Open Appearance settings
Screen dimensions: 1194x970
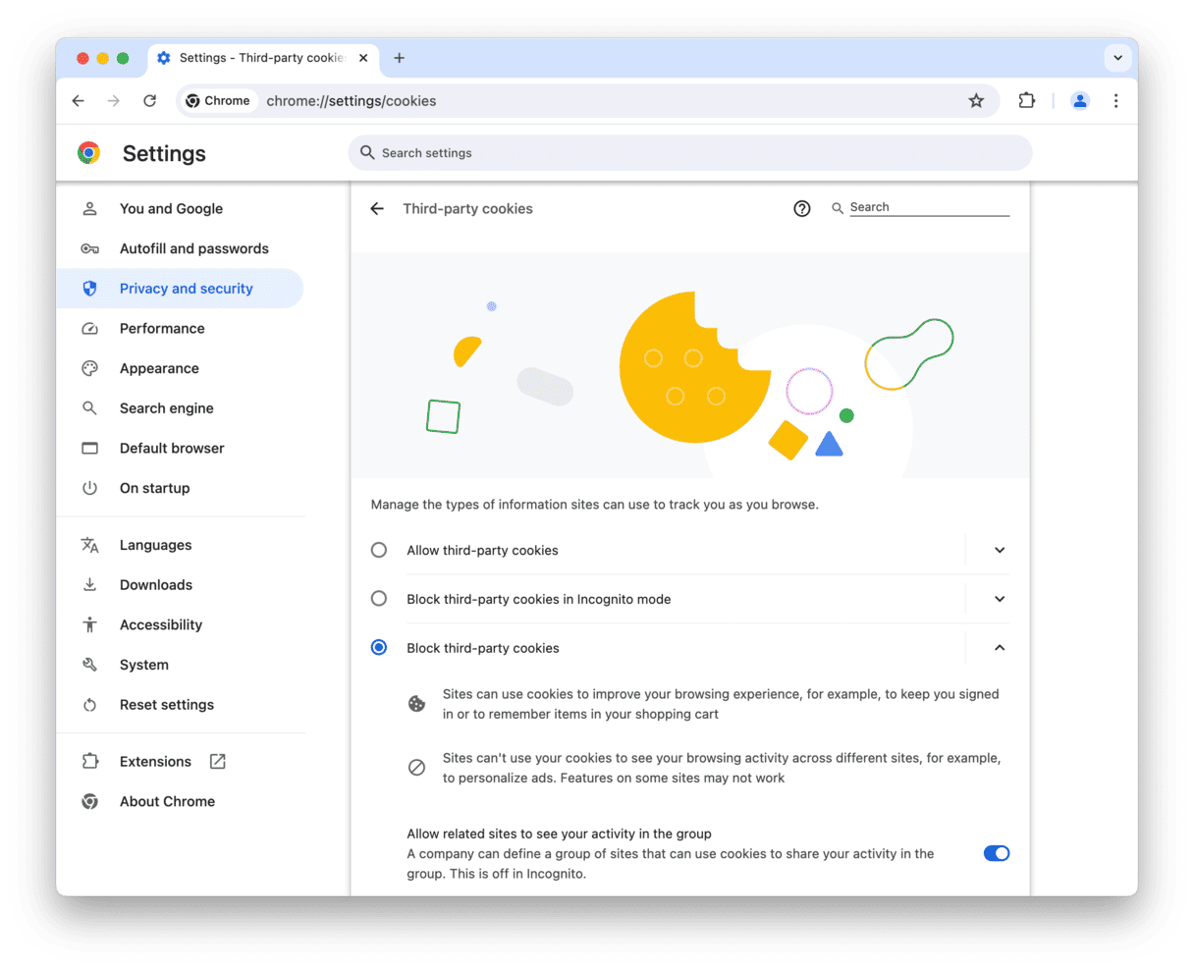pyautogui.click(x=180, y=369)
